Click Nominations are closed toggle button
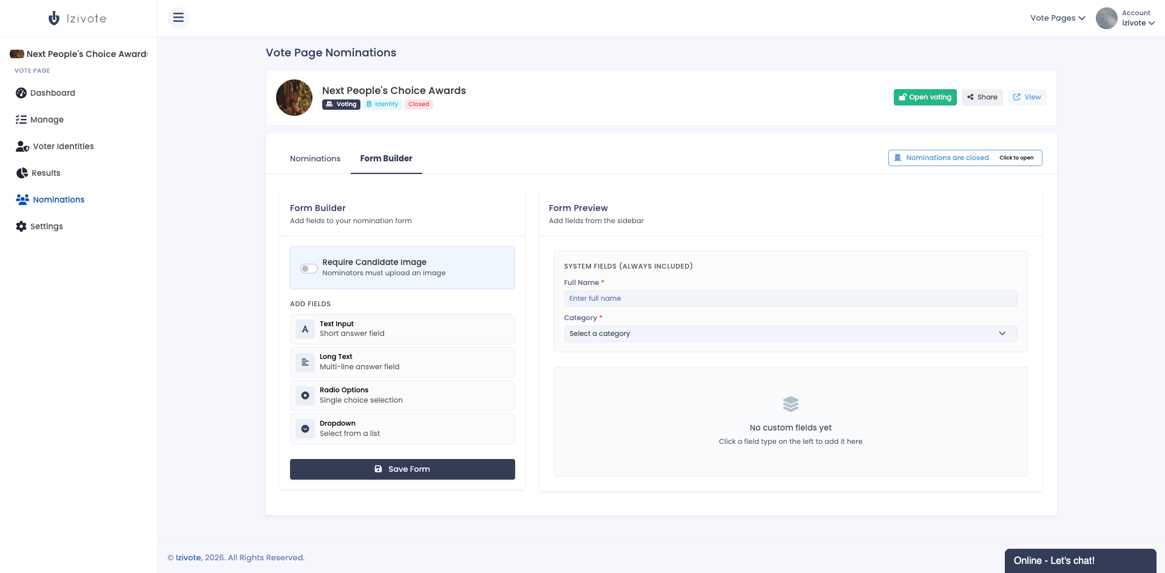 tap(965, 158)
